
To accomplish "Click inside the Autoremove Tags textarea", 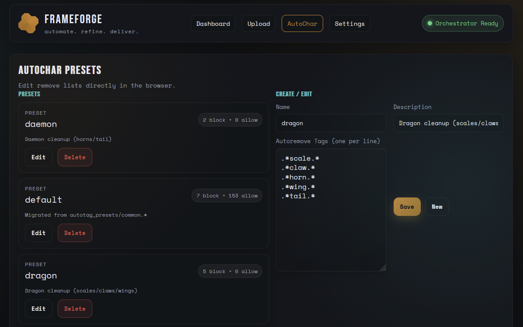I will click(331, 210).
